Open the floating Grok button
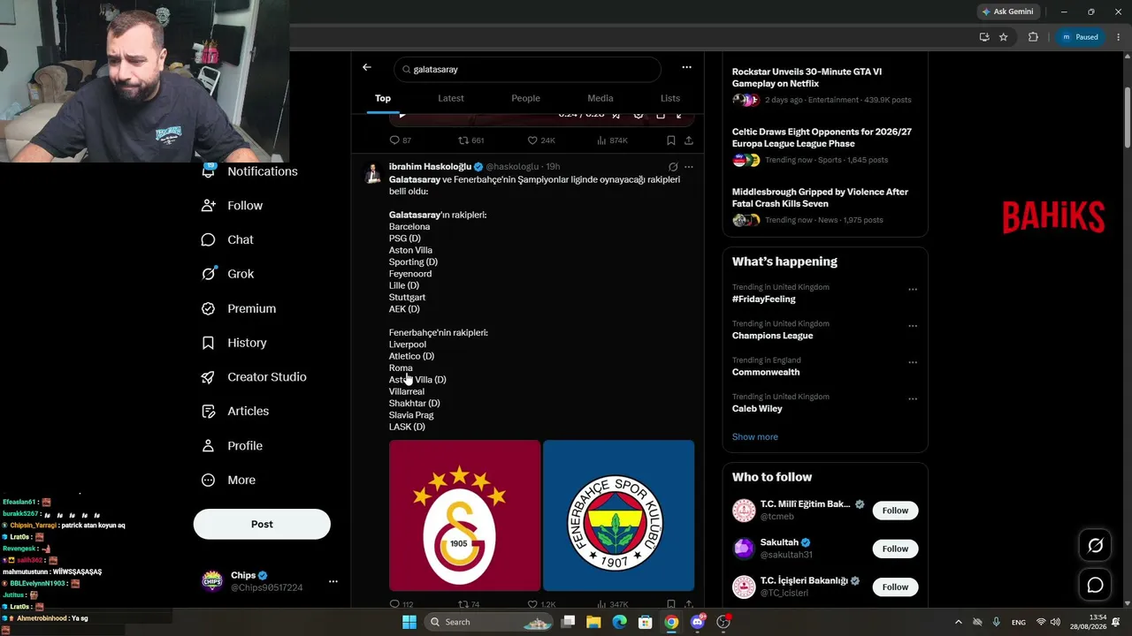 [1095, 546]
